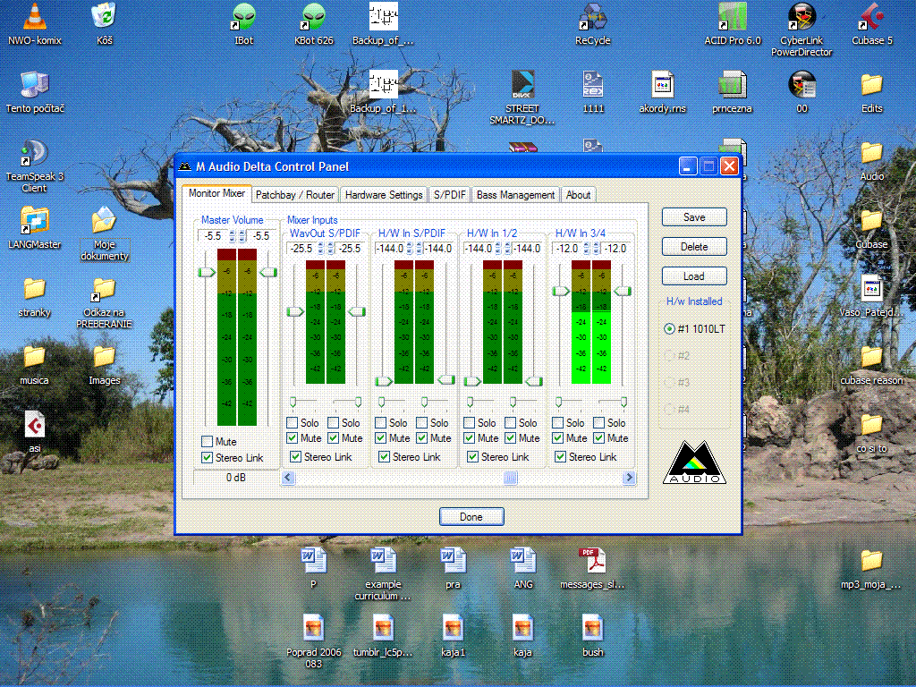Screen dimensions: 916x687
Task: Minimize the M Audio Delta Control Panel
Action: pos(688,166)
